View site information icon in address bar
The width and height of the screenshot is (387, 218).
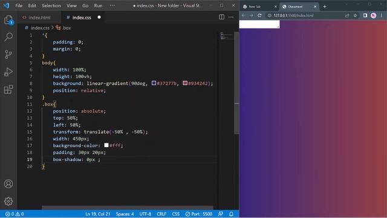(270, 15)
